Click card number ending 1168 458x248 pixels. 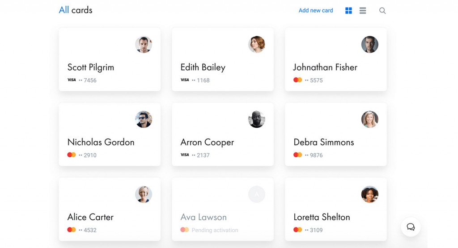(200, 80)
